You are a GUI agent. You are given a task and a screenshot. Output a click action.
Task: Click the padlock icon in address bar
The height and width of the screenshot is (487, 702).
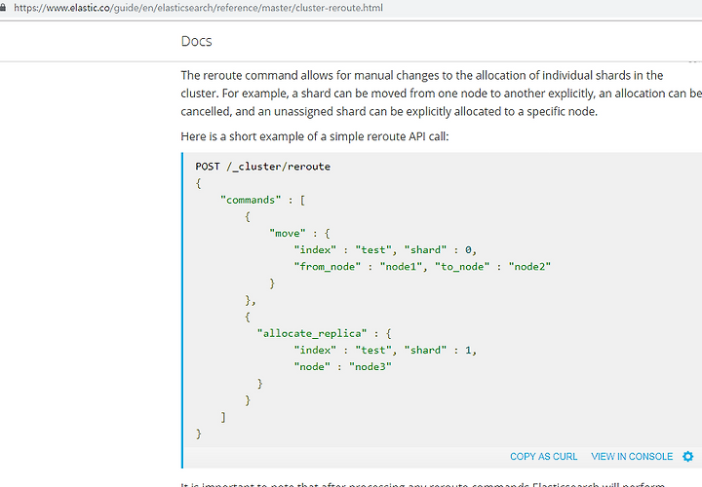2,8
